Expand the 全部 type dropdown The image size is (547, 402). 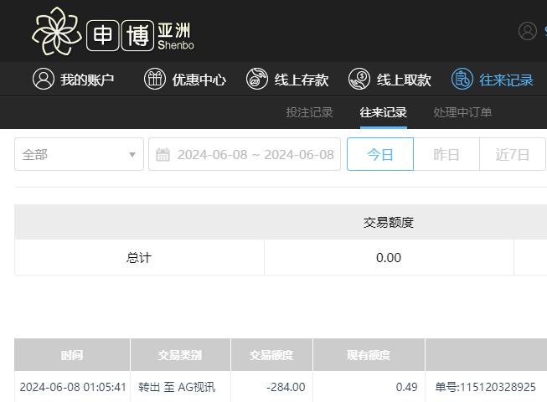[x=80, y=154]
